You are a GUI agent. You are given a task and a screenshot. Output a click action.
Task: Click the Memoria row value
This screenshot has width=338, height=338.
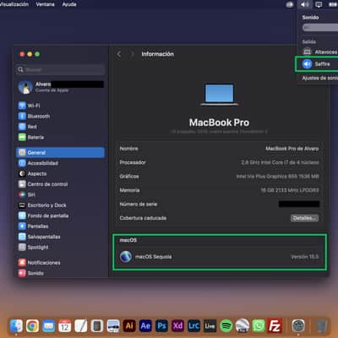click(290, 190)
